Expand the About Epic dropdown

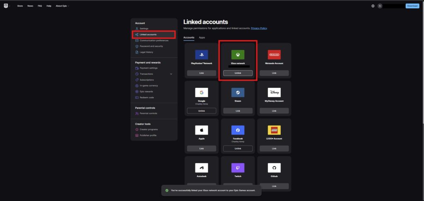pyautogui.click(x=63, y=6)
